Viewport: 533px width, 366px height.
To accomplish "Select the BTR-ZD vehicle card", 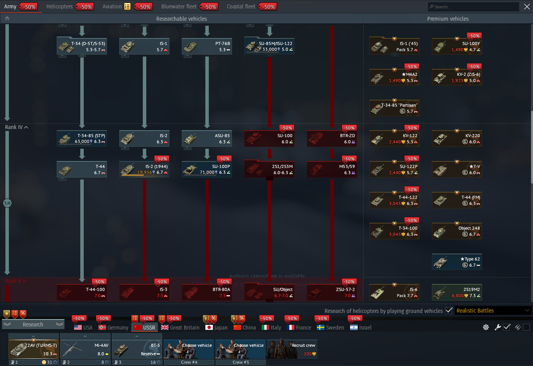I will pyautogui.click(x=332, y=138).
